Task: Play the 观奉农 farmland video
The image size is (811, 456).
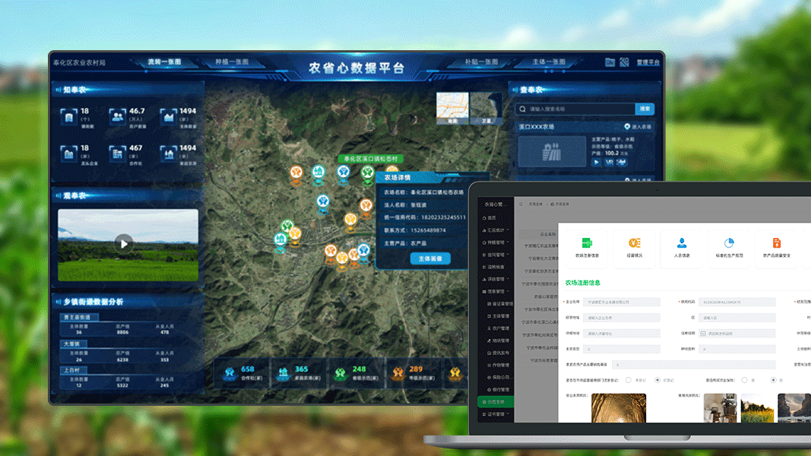Action: tap(124, 244)
